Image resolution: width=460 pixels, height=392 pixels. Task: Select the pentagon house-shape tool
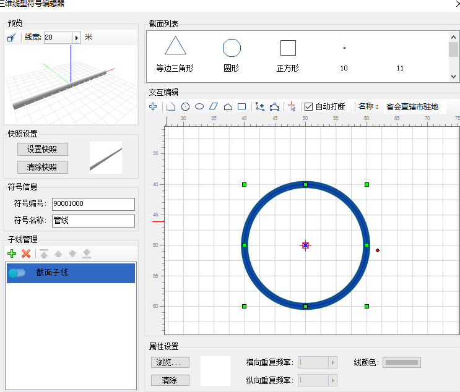[228, 106]
